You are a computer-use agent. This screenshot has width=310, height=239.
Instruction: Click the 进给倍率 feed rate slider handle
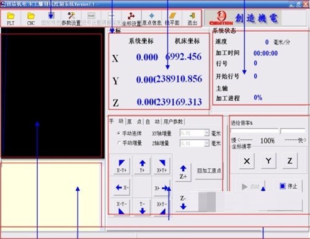coord(280,131)
